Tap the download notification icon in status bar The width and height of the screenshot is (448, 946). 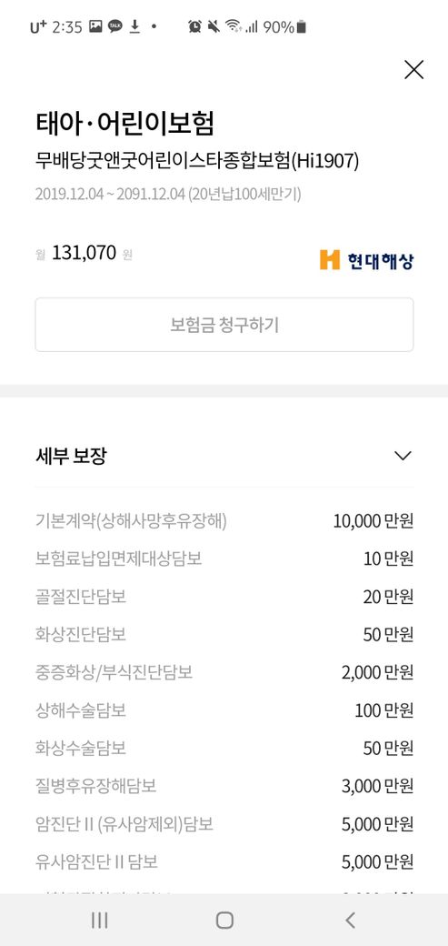pos(135,26)
